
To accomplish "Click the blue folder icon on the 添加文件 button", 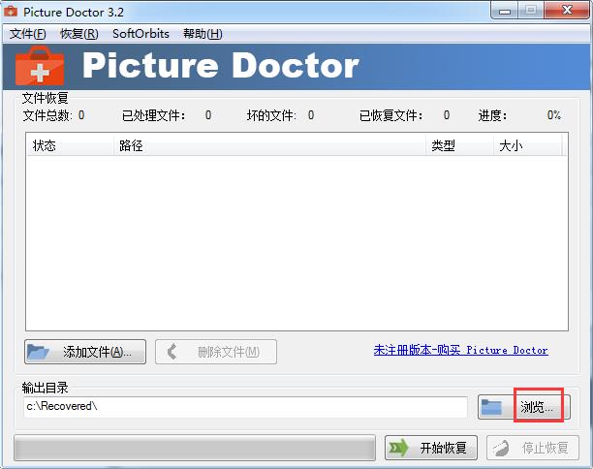I will click(38, 352).
